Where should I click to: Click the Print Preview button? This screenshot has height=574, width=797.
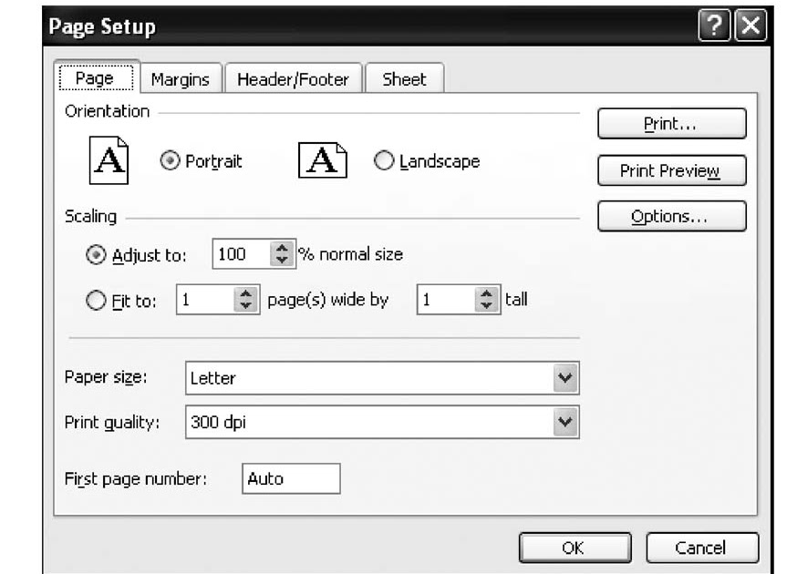tap(671, 170)
